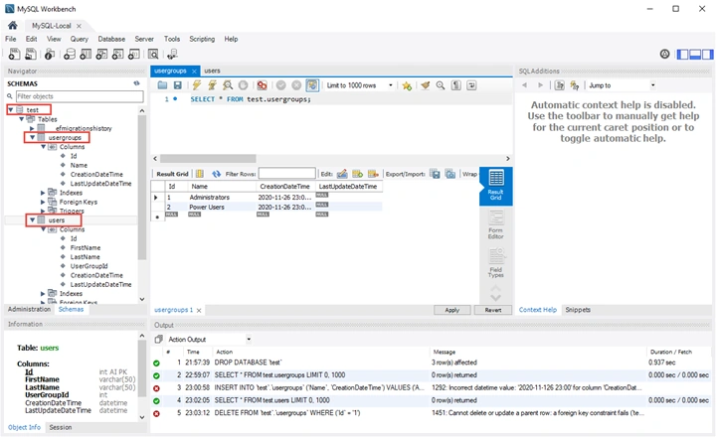The image size is (716, 437).
Task: Toggle the bottom output panel visibility
Action: (x=695, y=55)
